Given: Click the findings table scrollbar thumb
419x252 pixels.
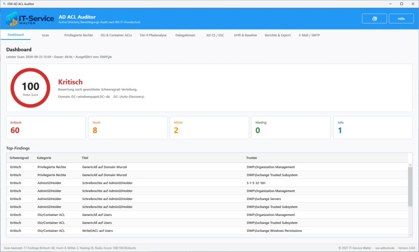Looking at the screenshot, I should point(410,187).
